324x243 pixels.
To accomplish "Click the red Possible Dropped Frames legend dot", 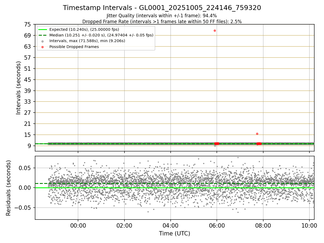I will (43, 47).
